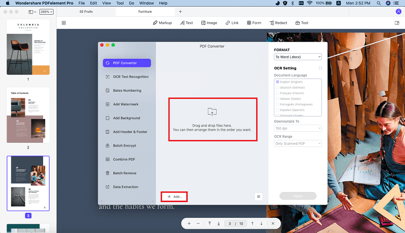Open Add Header & Footer option
The image size is (405, 233).
coord(127,132)
